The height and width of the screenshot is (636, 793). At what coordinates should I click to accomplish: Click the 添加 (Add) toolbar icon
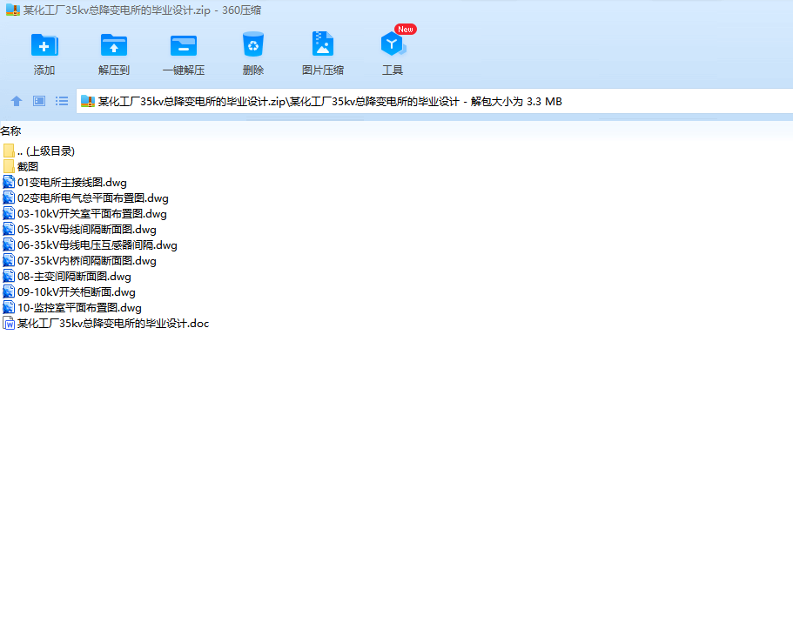click(44, 45)
